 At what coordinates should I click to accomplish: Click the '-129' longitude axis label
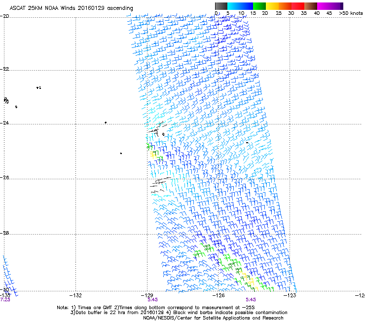click(x=147, y=296)
